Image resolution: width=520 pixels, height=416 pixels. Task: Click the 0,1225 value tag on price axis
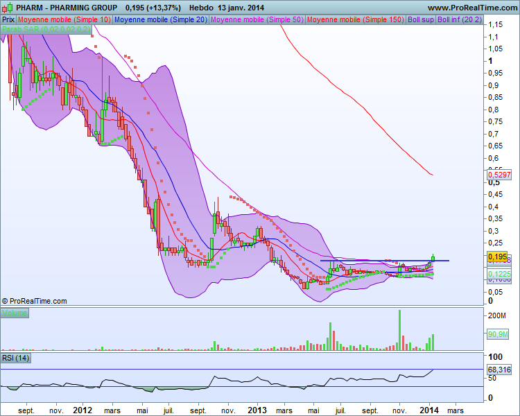[x=499, y=274]
